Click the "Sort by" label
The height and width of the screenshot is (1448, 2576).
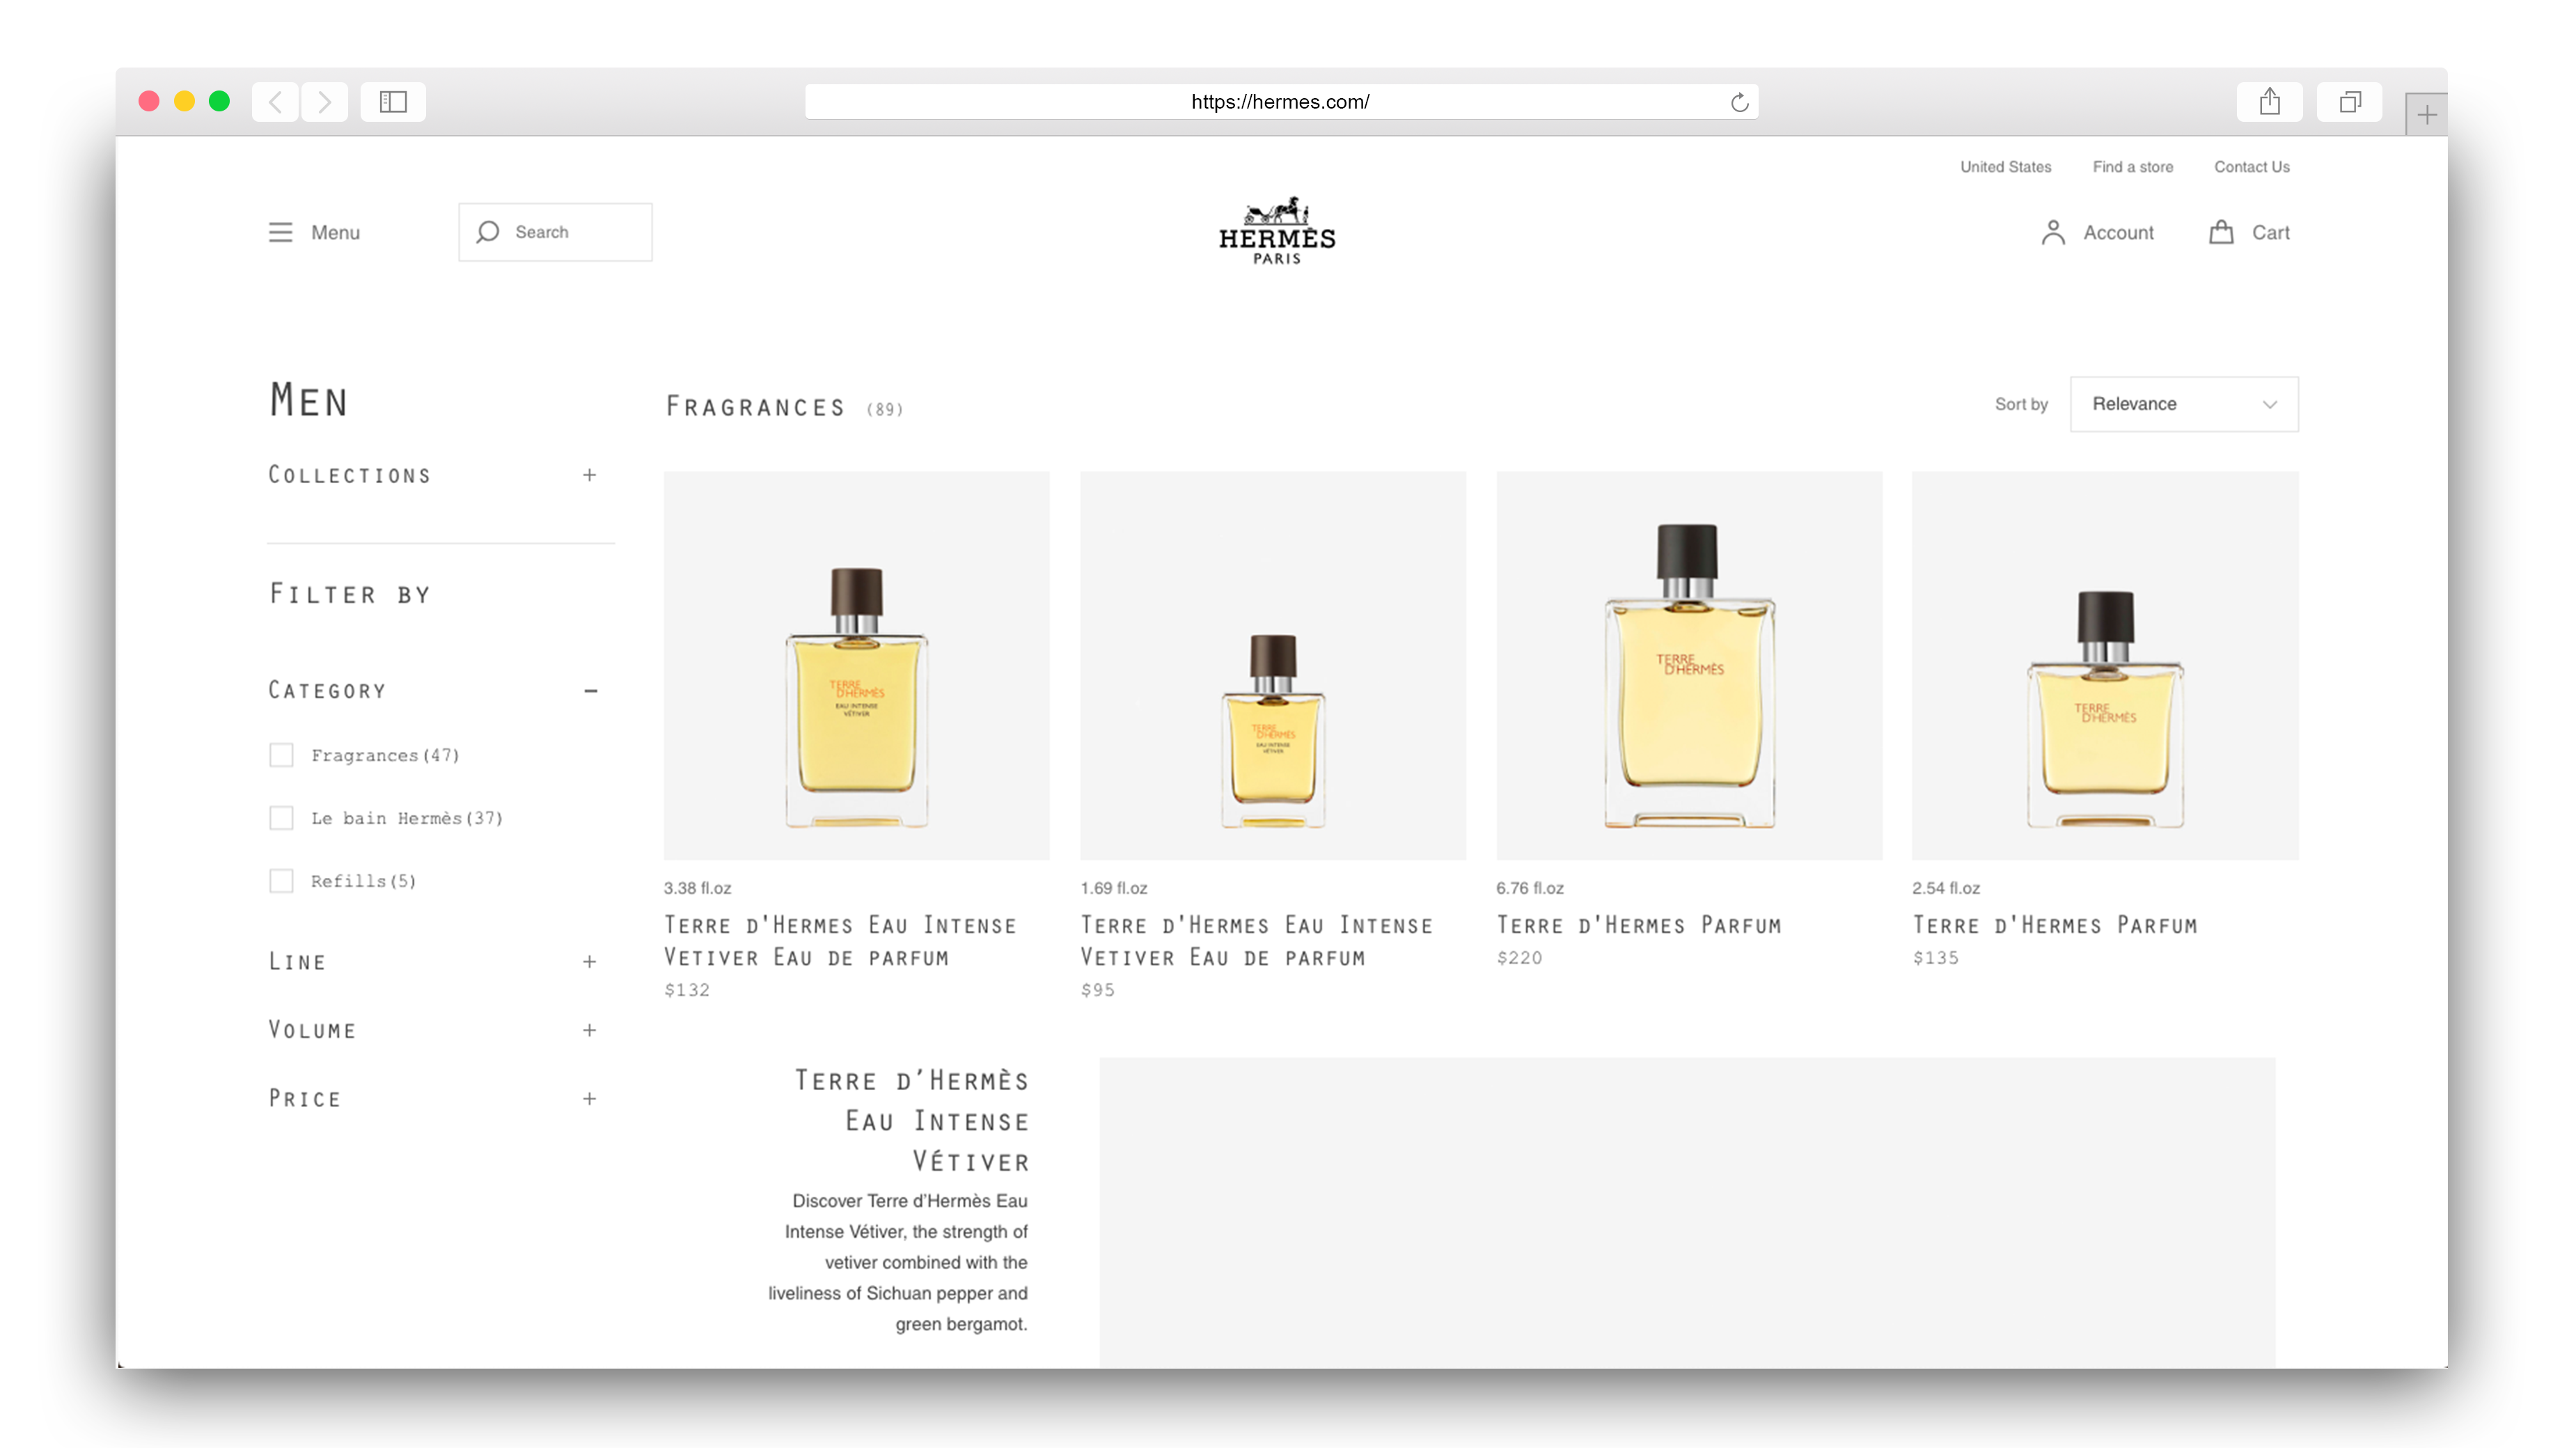point(2021,404)
